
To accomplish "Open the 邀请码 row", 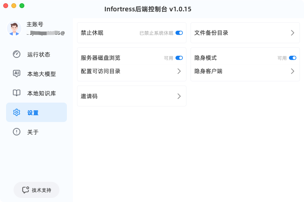I will point(132,96).
